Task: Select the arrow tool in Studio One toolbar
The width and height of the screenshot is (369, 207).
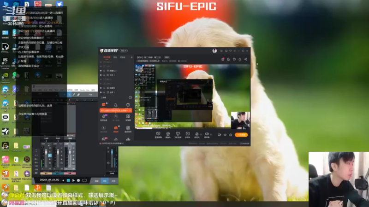Action: 69,95
